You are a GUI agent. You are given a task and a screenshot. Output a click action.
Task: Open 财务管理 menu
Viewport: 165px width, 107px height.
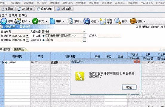pyautogui.click(x=94, y=3)
